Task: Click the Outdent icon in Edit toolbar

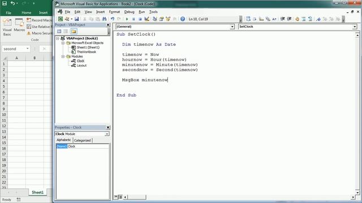Action: 289,19
